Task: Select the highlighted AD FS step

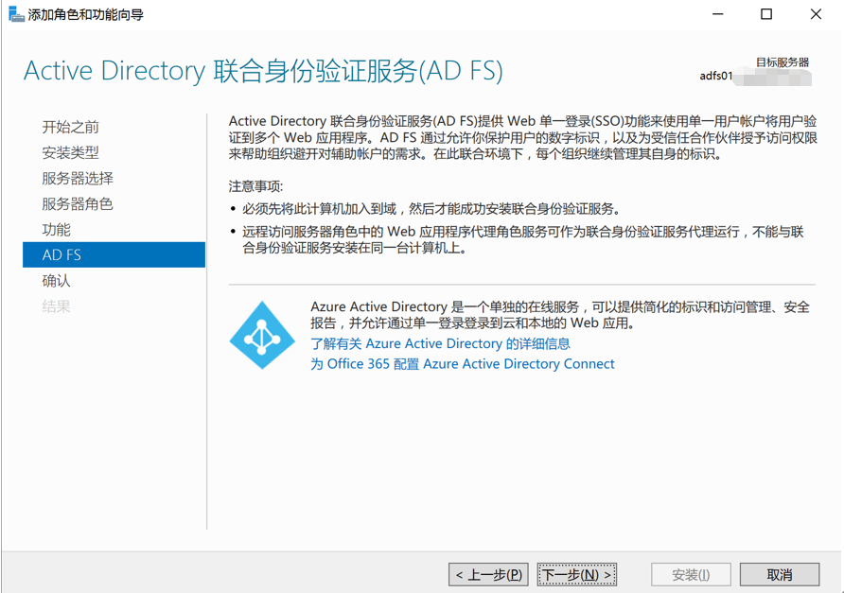Action: [114, 254]
